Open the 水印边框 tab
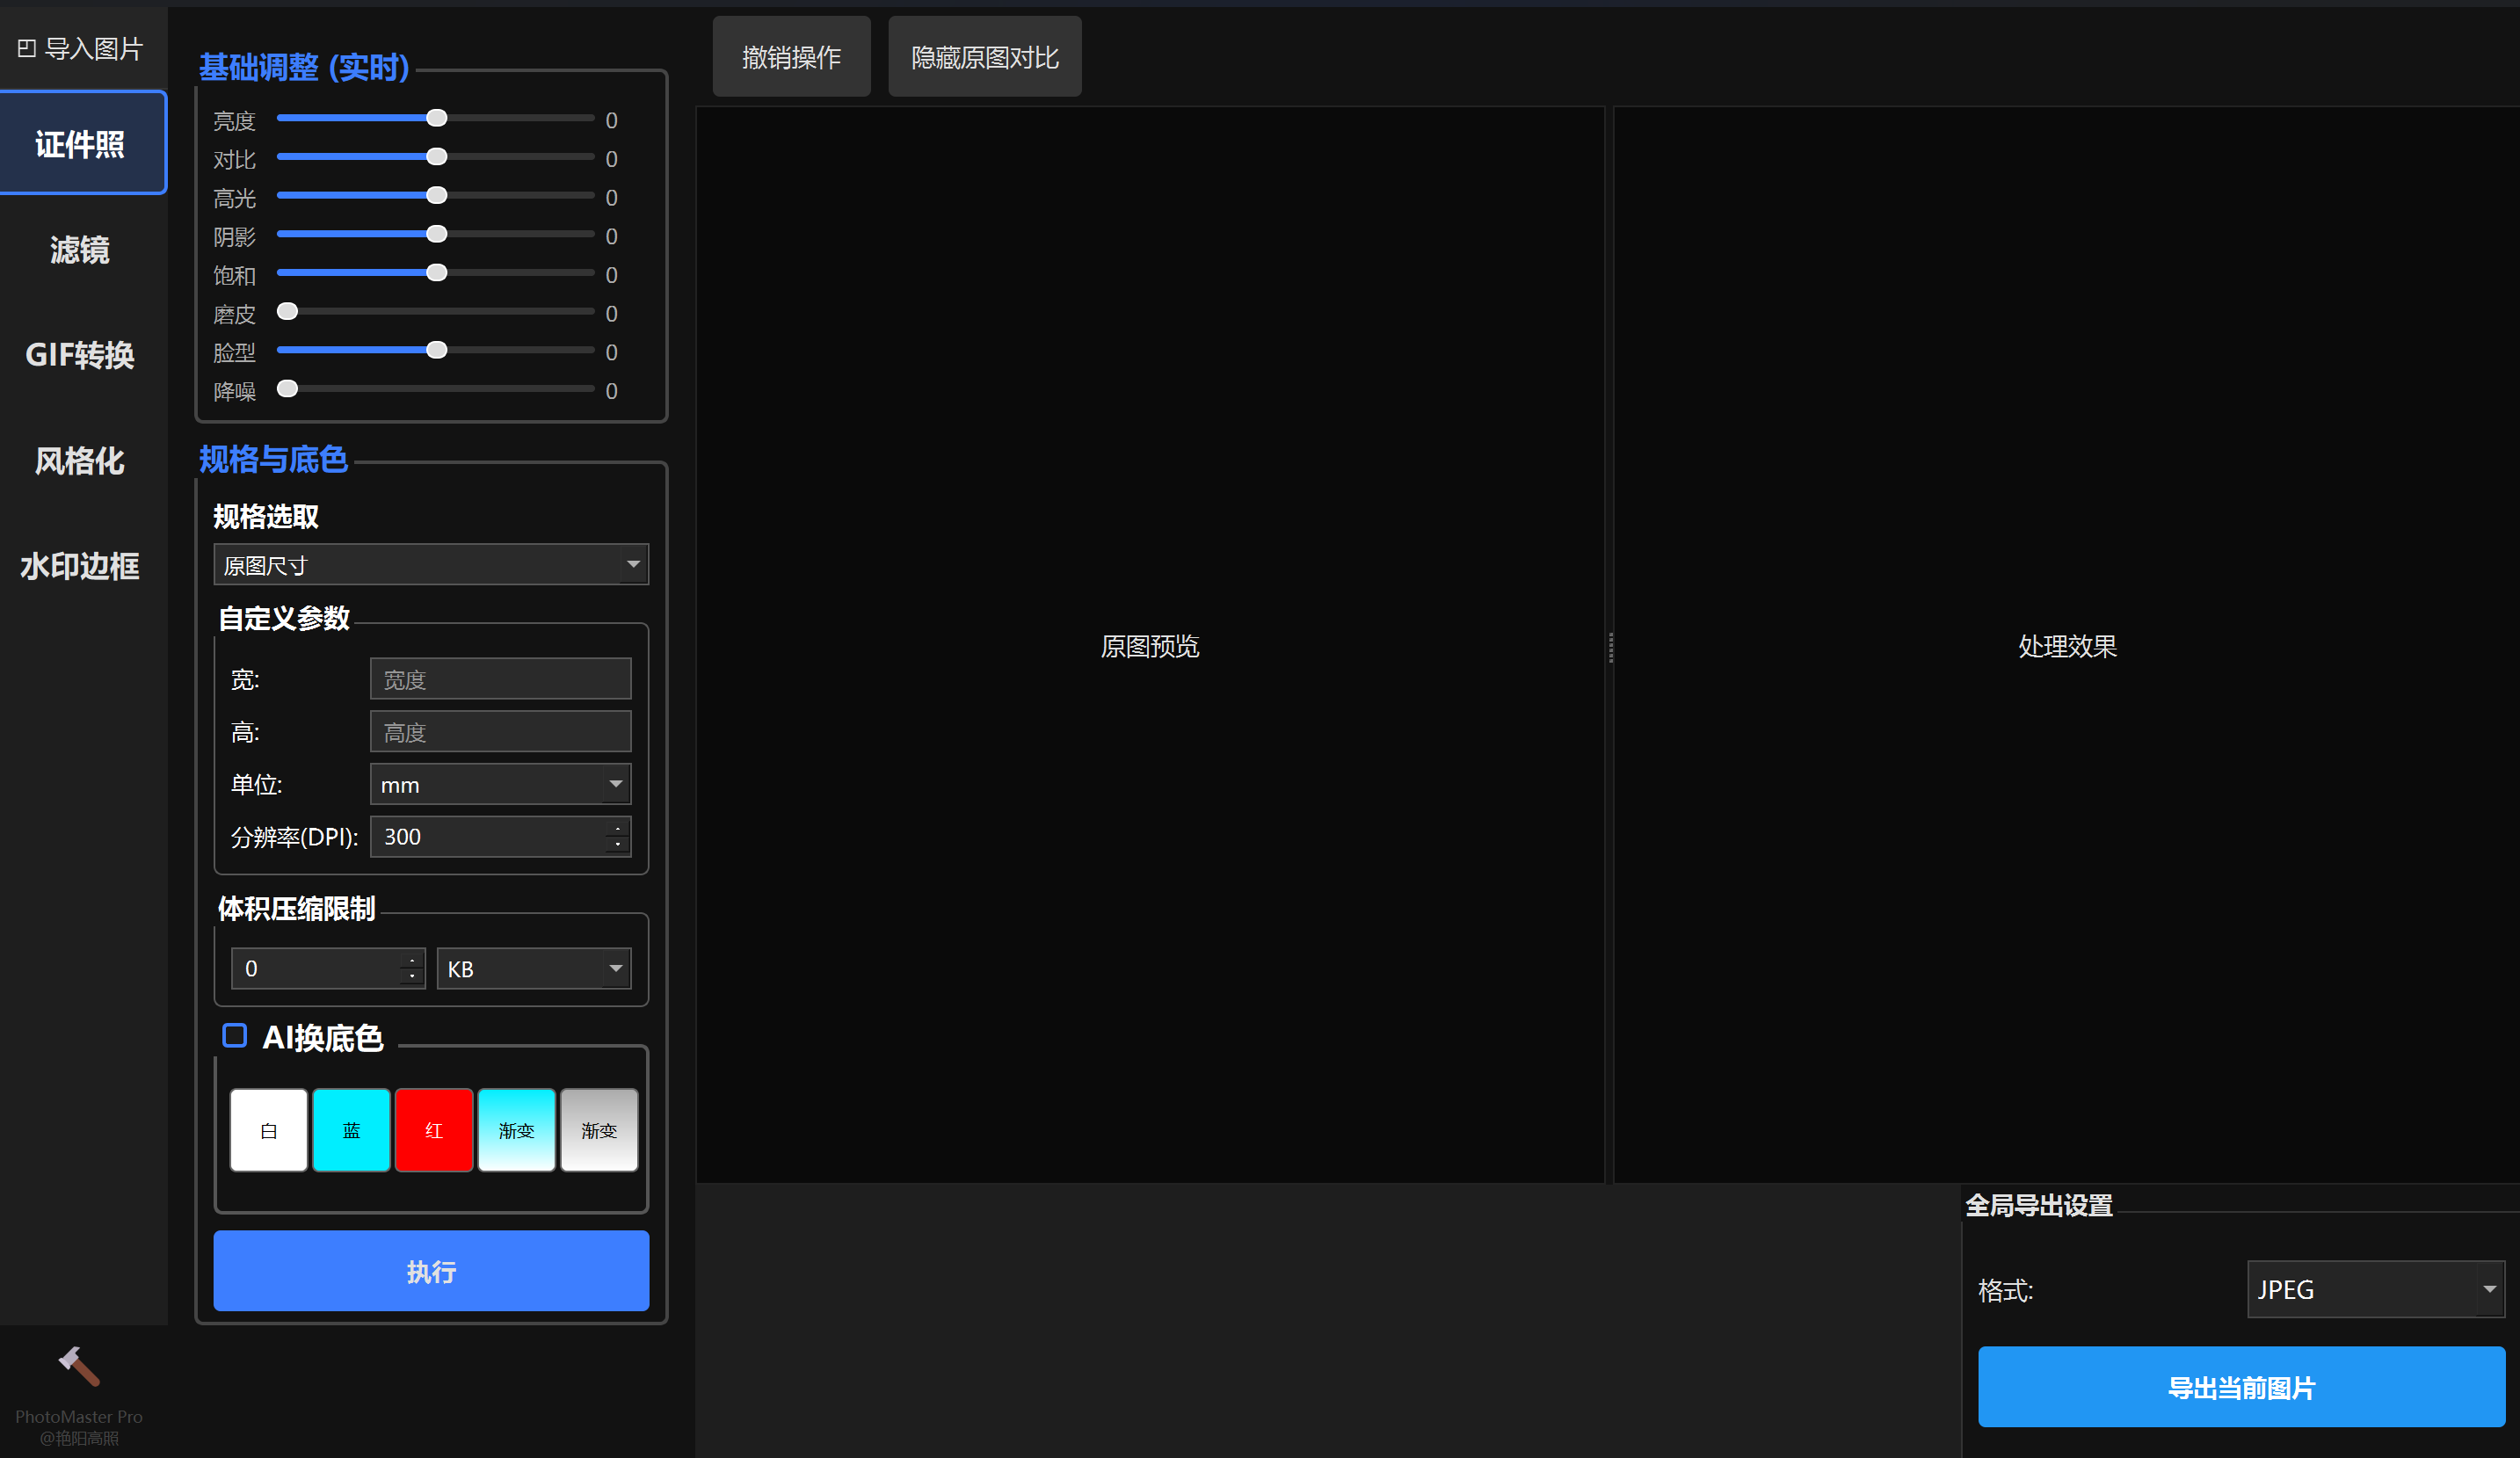This screenshot has width=2520, height=1458. click(80, 566)
